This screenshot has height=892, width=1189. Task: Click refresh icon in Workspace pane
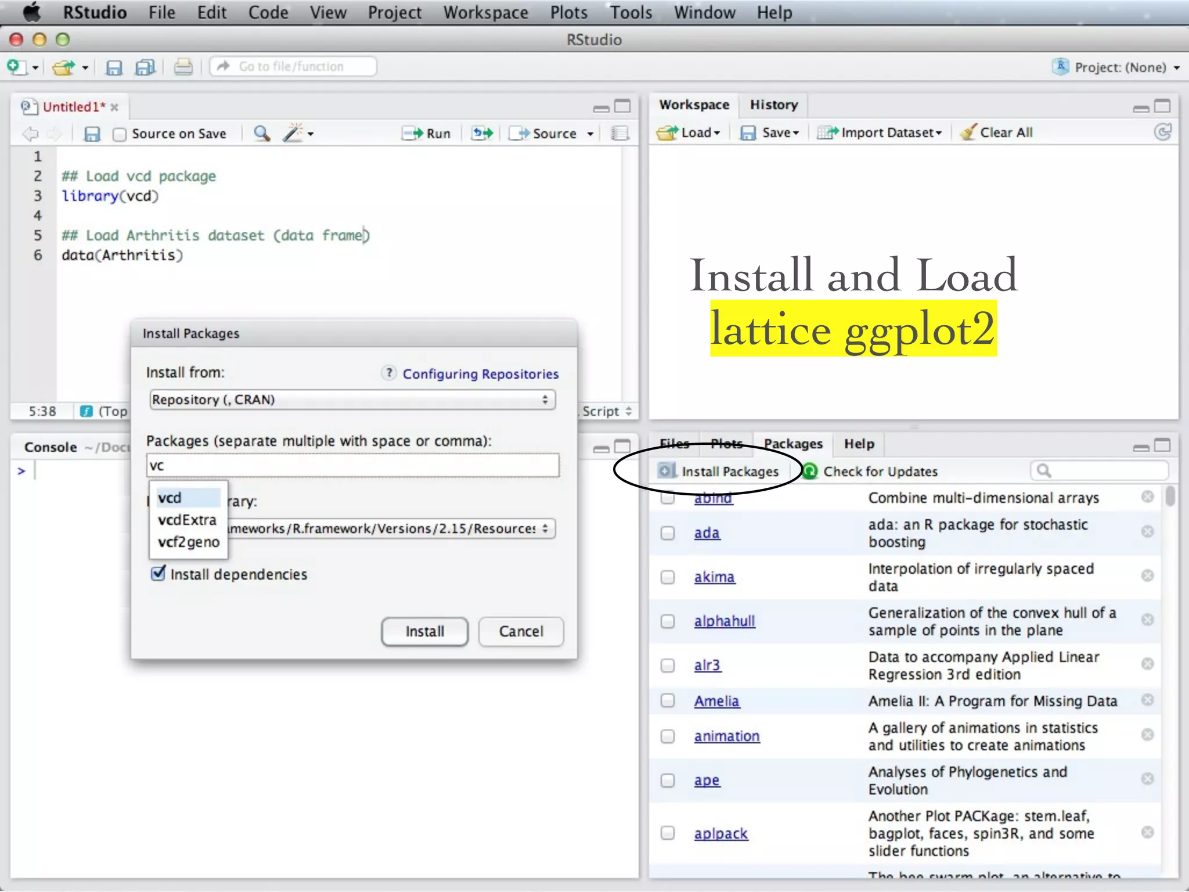1162,132
